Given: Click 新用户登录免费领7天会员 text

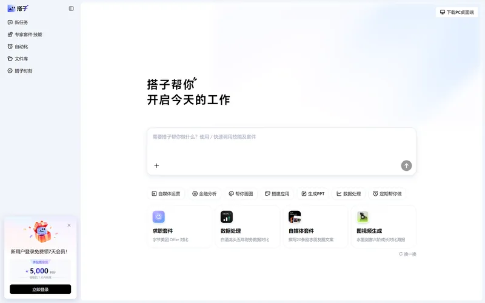Looking at the screenshot, I should pyautogui.click(x=39, y=251).
